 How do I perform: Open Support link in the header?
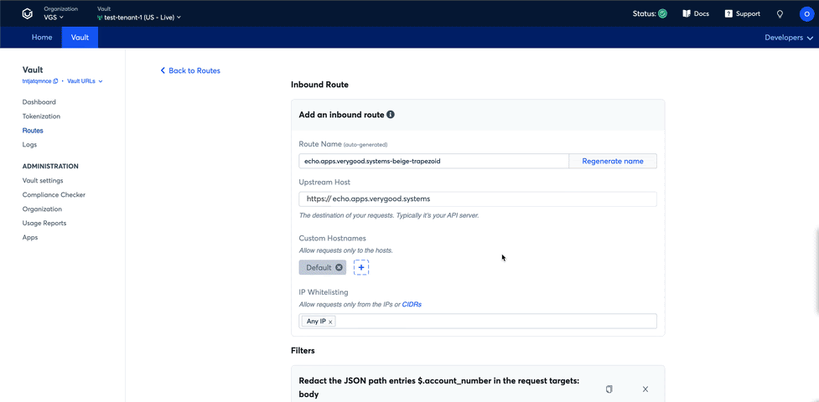tap(742, 14)
